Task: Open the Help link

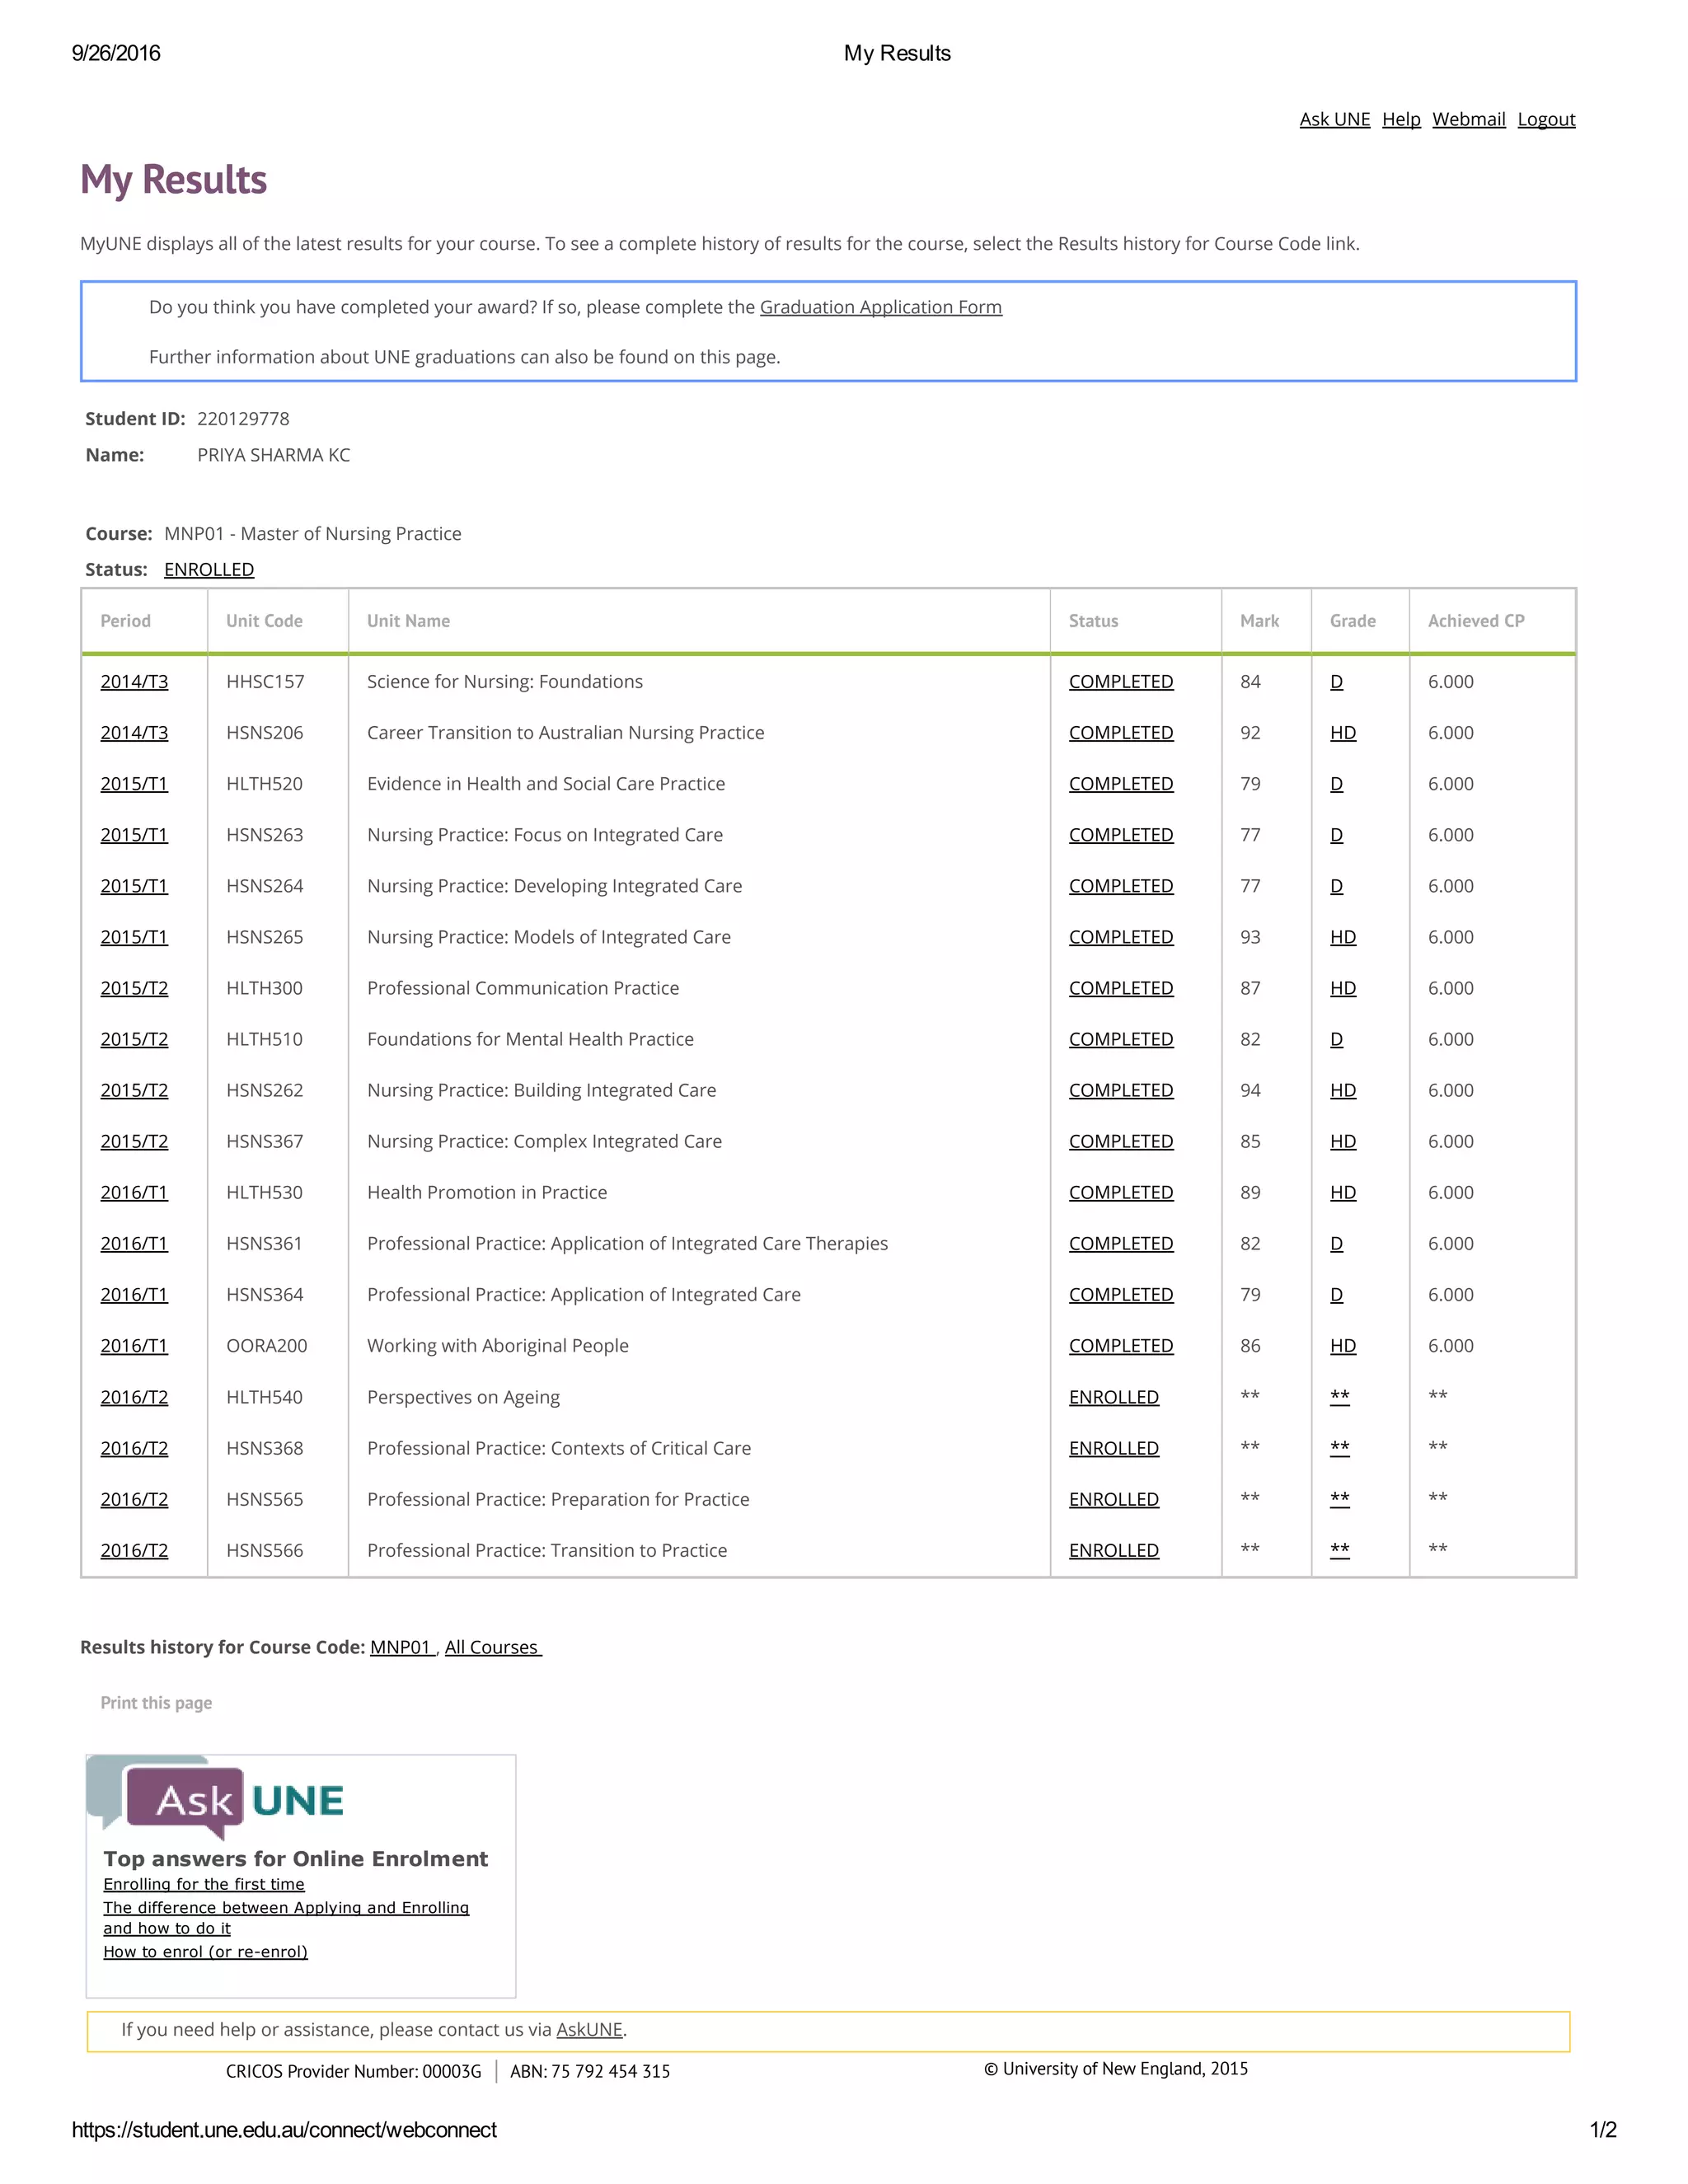Action: [x=1400, y=119]
